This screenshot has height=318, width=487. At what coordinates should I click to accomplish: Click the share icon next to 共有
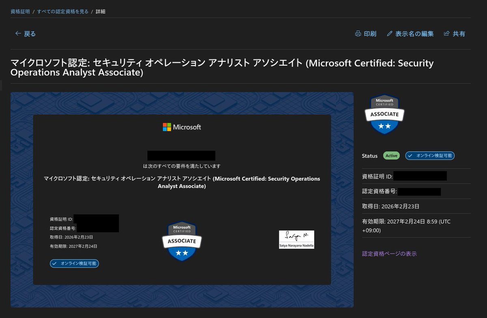(447, 34)
